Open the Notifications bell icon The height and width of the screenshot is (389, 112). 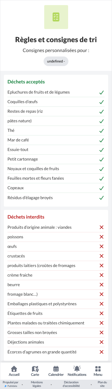77,369
